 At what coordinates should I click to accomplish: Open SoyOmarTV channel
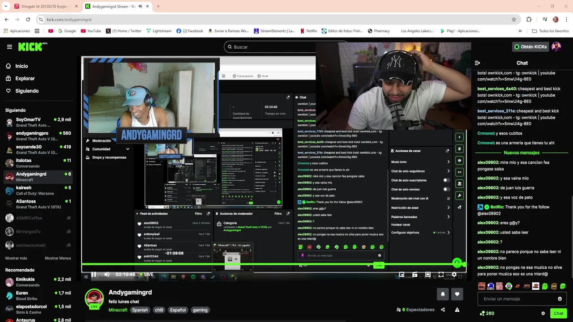38,122
